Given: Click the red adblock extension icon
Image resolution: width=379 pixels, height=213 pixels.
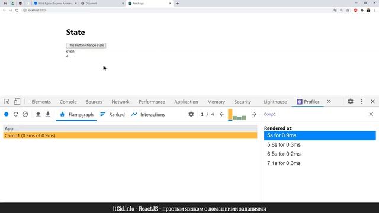Looking at the screenshot, I should (355, 11).
